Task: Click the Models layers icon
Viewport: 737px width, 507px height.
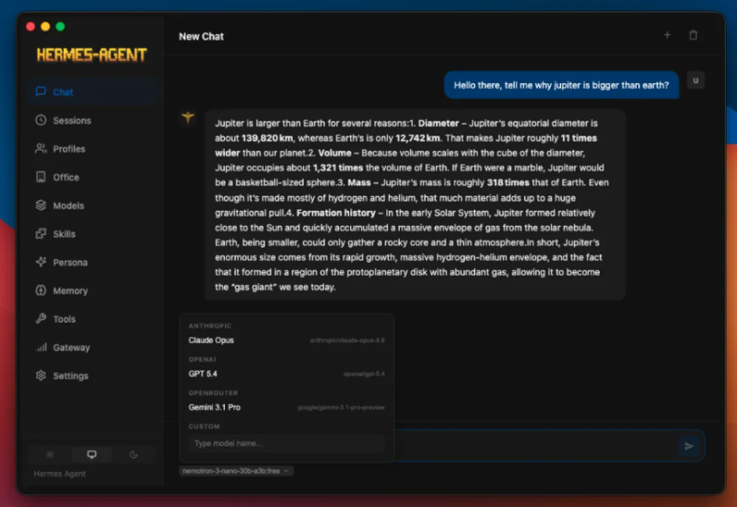Action: coord(41,205)
